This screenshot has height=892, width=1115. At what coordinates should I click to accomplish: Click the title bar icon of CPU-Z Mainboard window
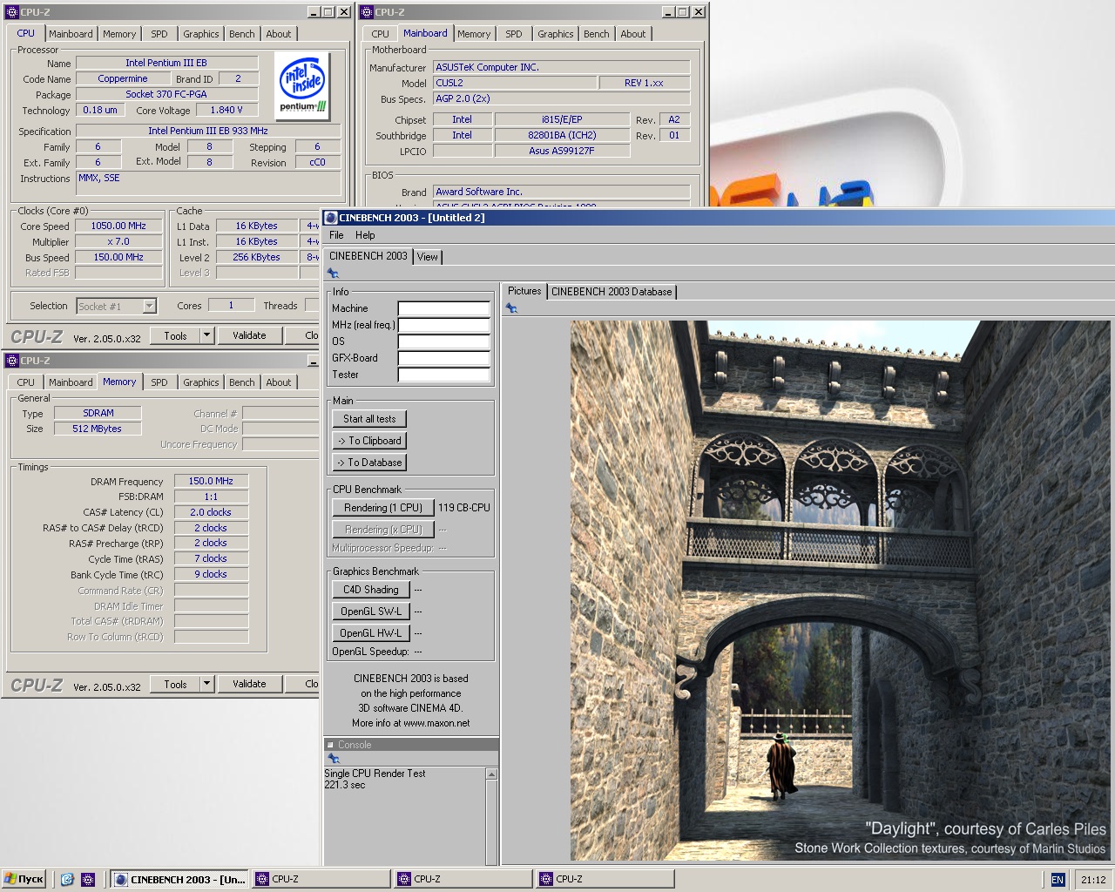coord(366,12)
